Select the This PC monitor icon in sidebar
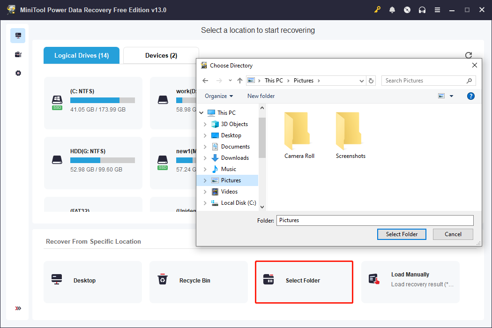Viewport: 492px width, 328px height. point(18,36)
